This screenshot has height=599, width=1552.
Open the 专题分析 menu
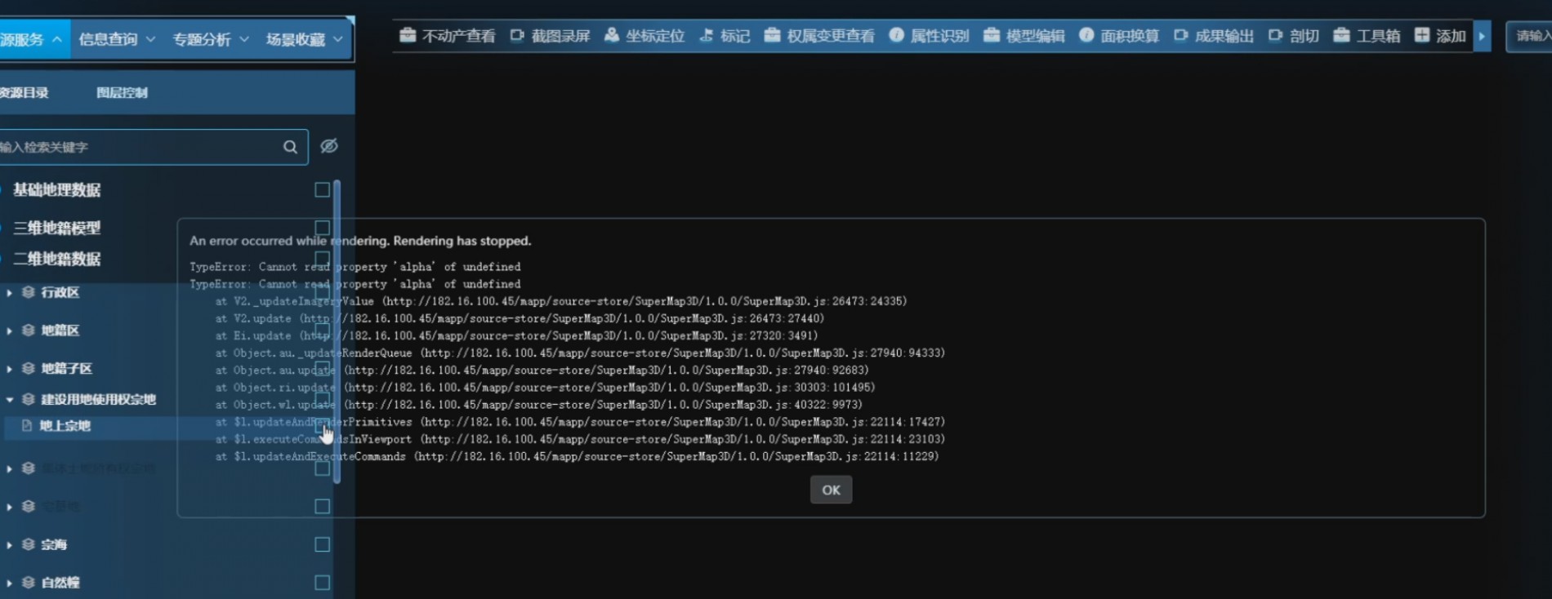pyautogui.click(x=210, y=39)
